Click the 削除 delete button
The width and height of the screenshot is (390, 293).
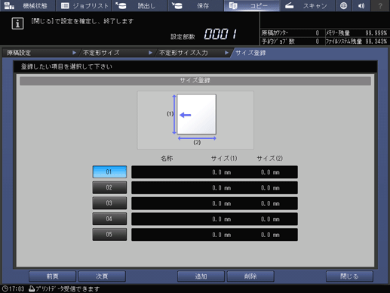(x=250, y=276)
